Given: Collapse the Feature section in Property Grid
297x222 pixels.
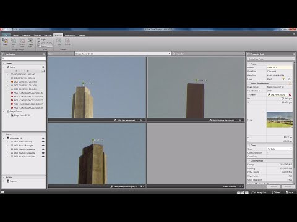Looking at the screenshot, I should (249, 64).
